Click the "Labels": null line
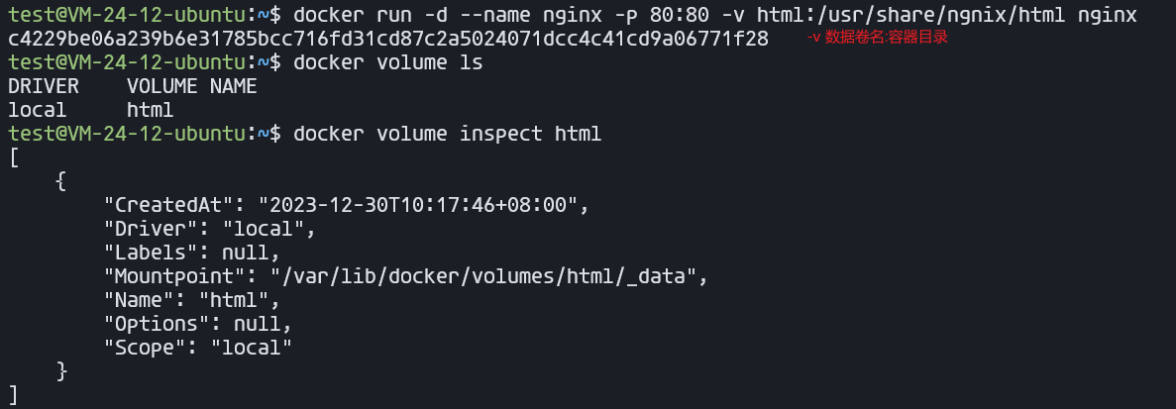 192,254
